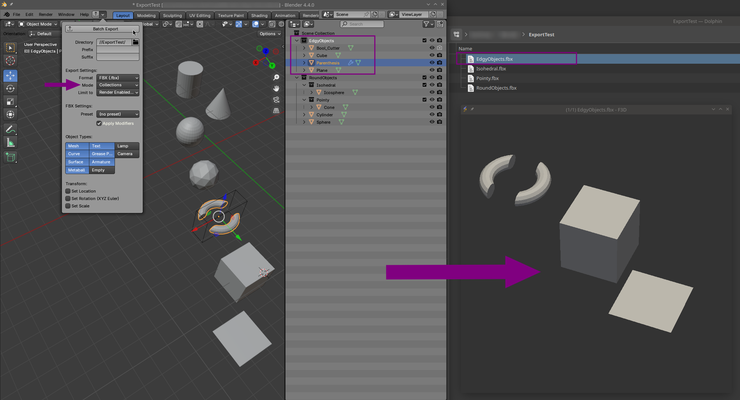
Task: Open the Render menu
Action: [x=46, y=14]
